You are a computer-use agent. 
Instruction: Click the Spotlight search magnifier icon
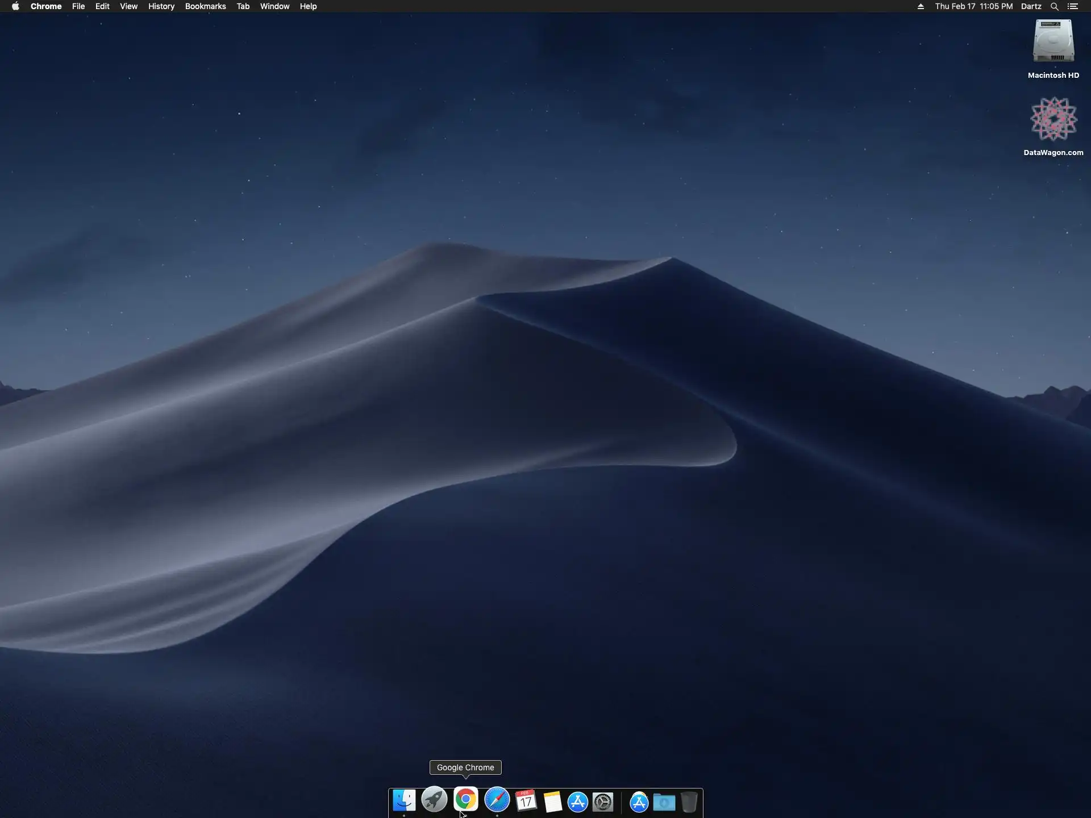pyautogui.click(x=1054, y=6)
